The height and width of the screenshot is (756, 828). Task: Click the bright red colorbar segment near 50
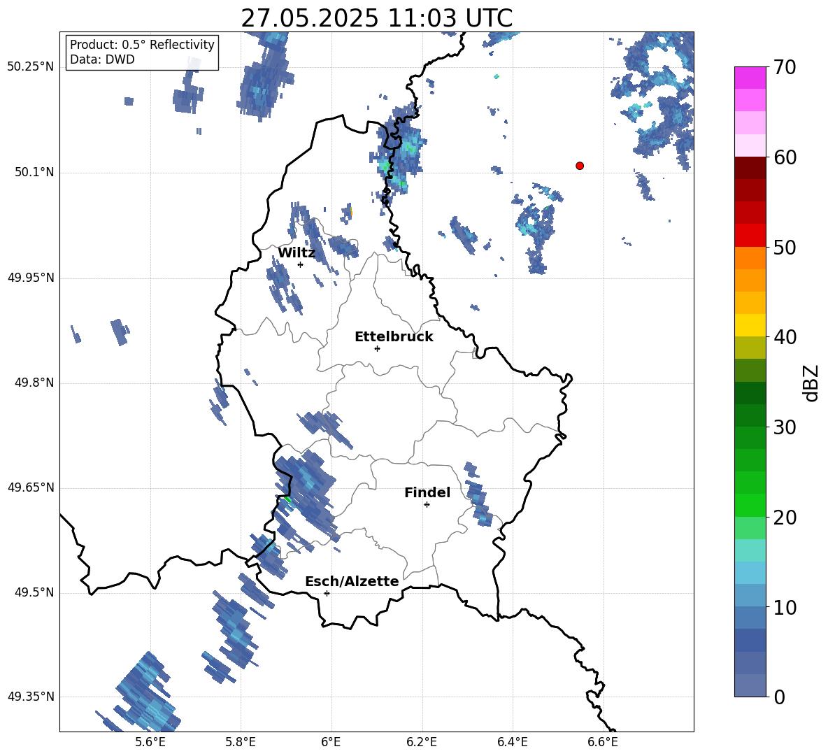tap(750, 236)
